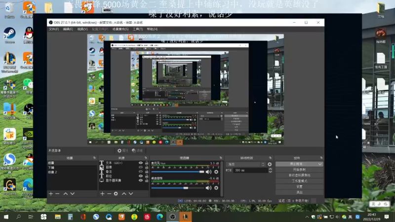Remove selected source with the minus icon

point(109,193)
